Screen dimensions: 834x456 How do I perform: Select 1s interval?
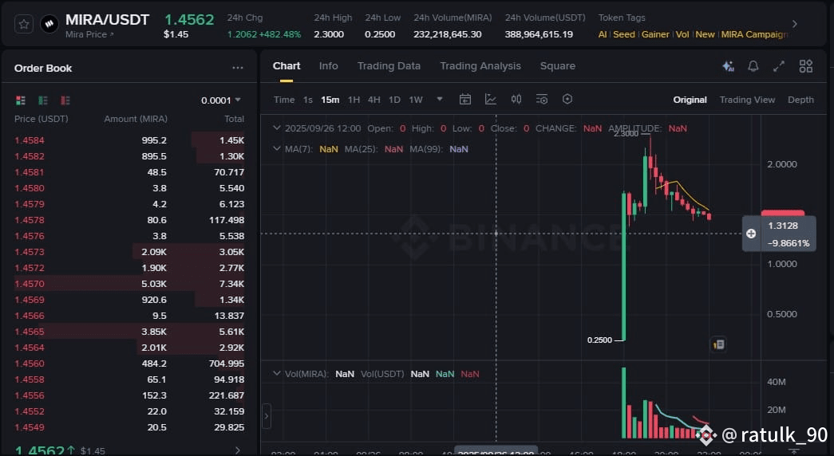(308, 100)
